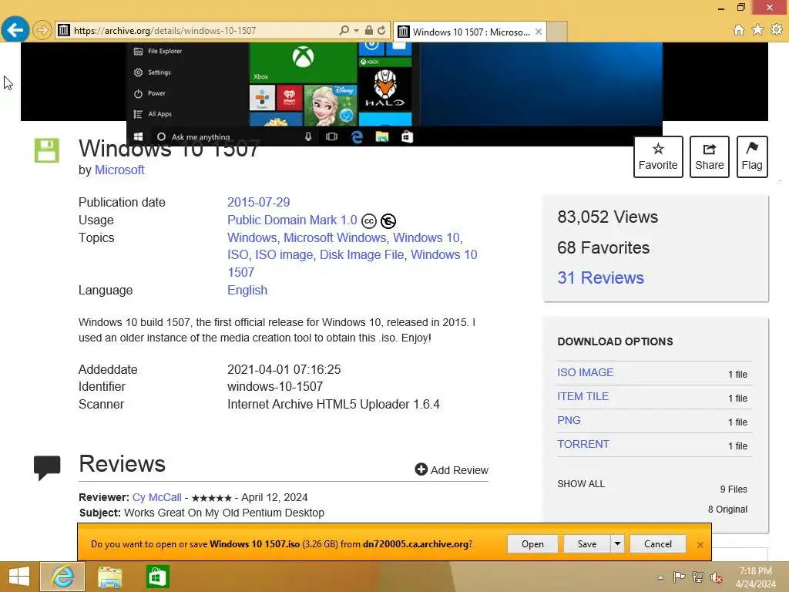Image resolution: width=789 pixels, height=592 pixels.
Task: Open reviewer Cy McCall's profile
Action: tap(157, 497)
